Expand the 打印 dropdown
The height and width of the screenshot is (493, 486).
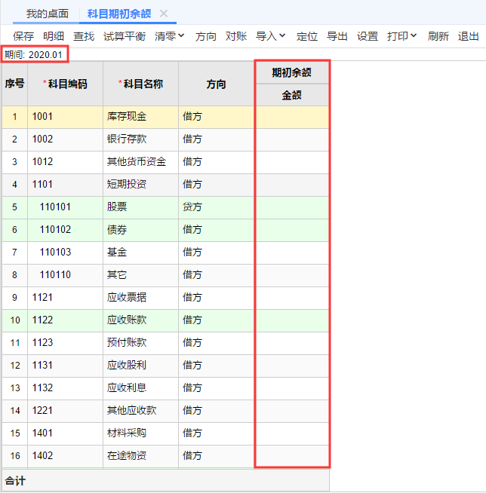coord(402,36)
